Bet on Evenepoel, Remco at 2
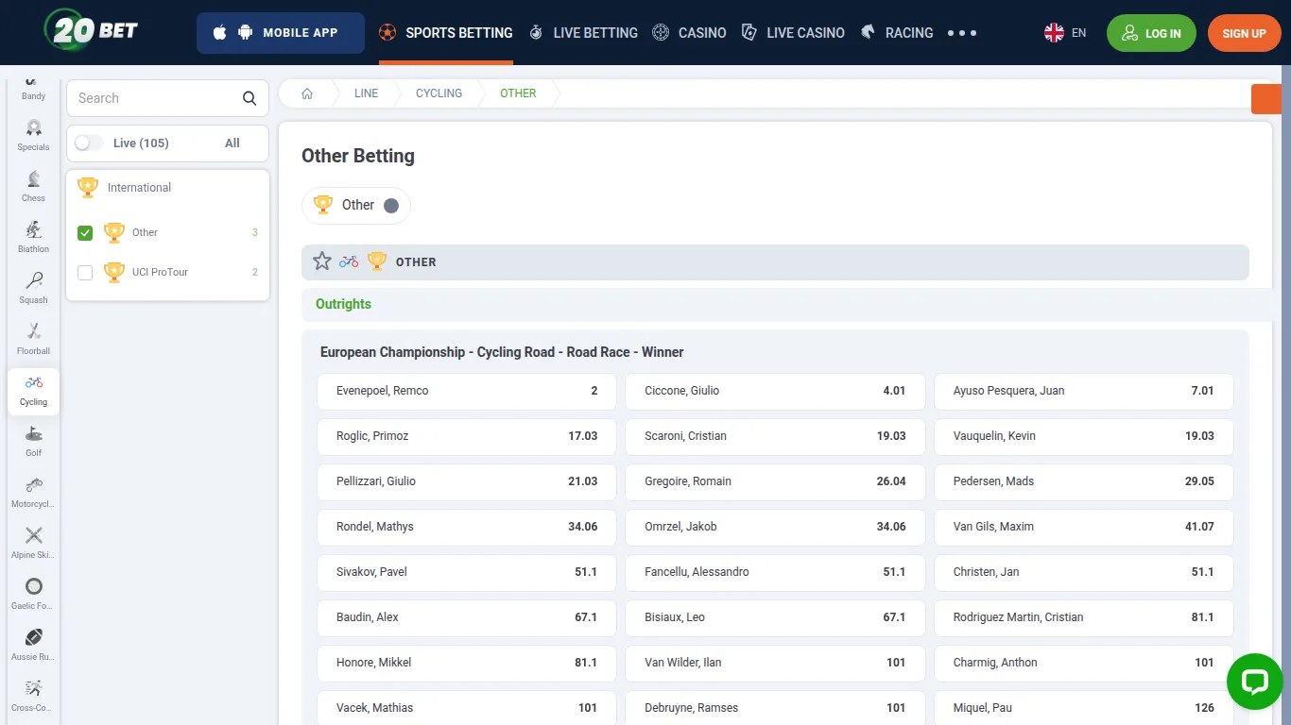 467,391
